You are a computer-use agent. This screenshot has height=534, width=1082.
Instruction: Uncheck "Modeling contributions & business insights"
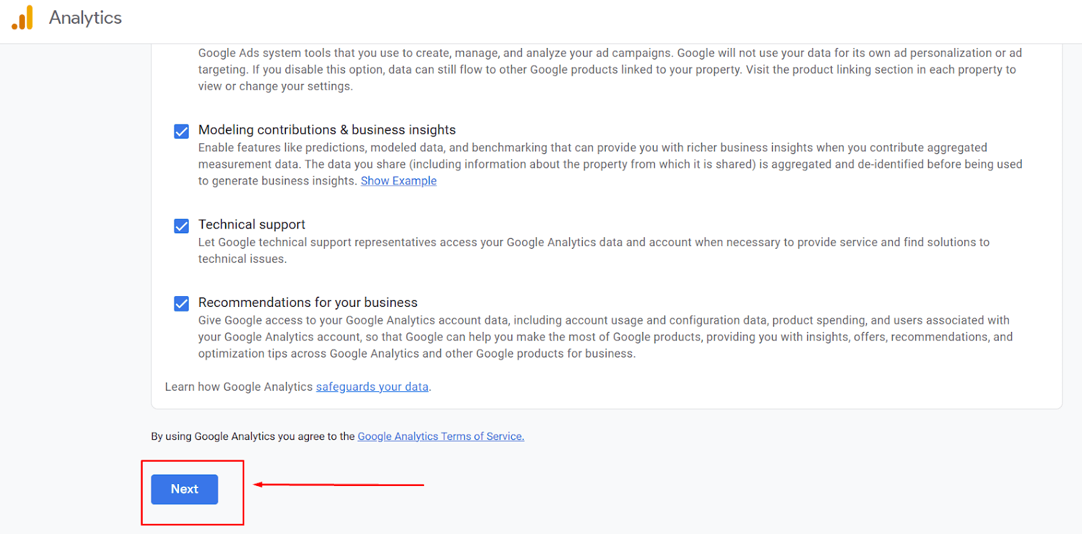181,131
